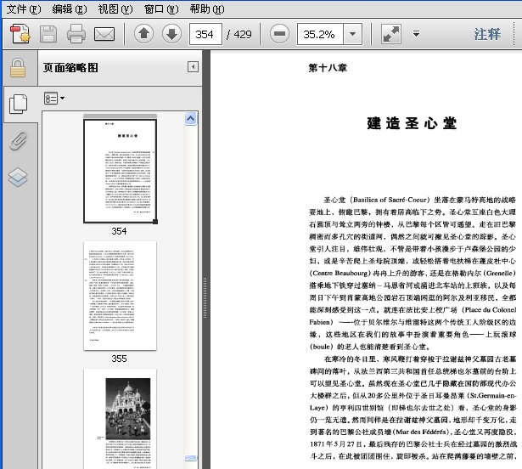Screen dimensions: 522x469
Task: Go to next page with down arrow
Action: click(171, 34)
